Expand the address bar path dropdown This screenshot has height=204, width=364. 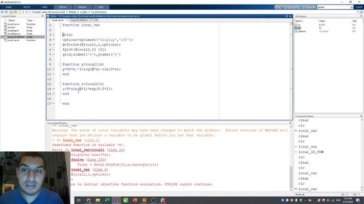[x=358, y=12]
